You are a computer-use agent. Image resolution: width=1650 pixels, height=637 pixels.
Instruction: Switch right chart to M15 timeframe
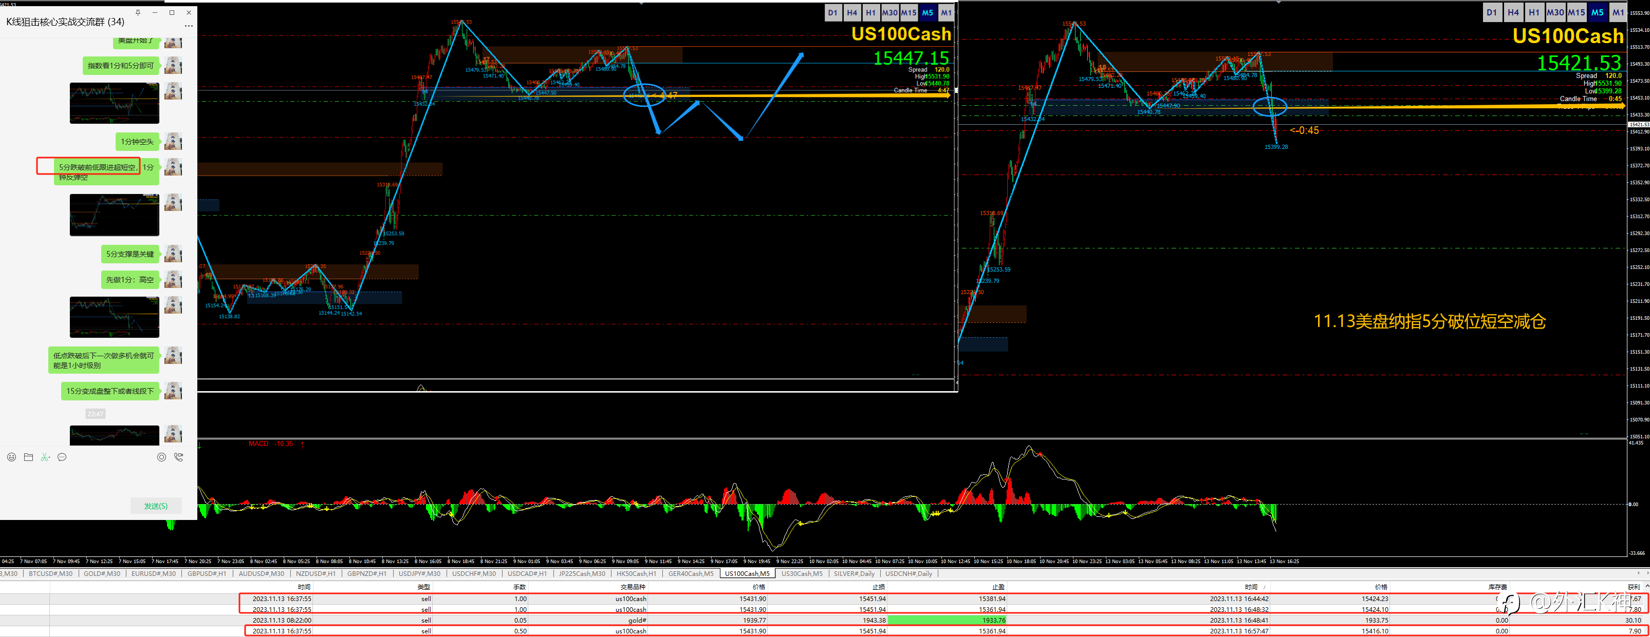(x=1577, y=12)
